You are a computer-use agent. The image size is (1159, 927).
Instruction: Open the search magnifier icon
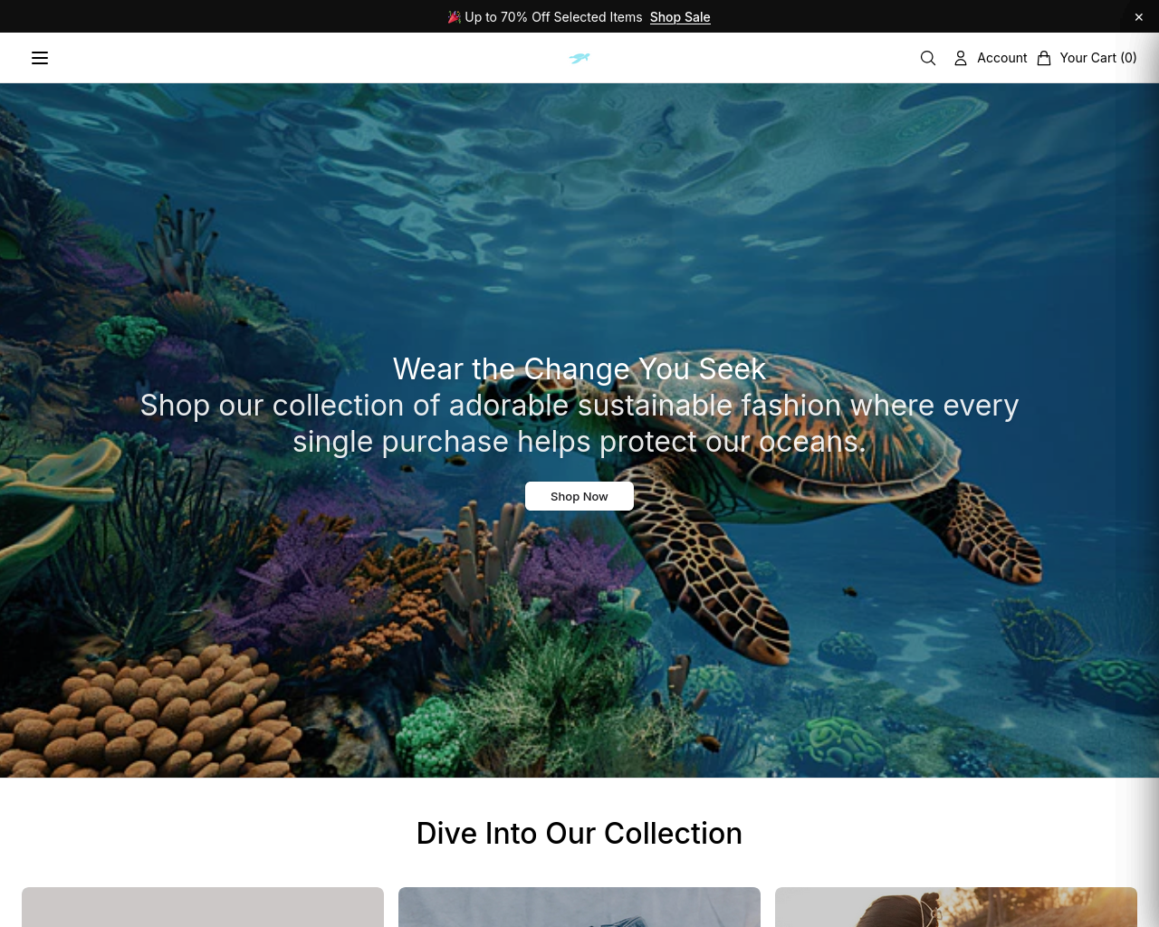tap(928, 58)
